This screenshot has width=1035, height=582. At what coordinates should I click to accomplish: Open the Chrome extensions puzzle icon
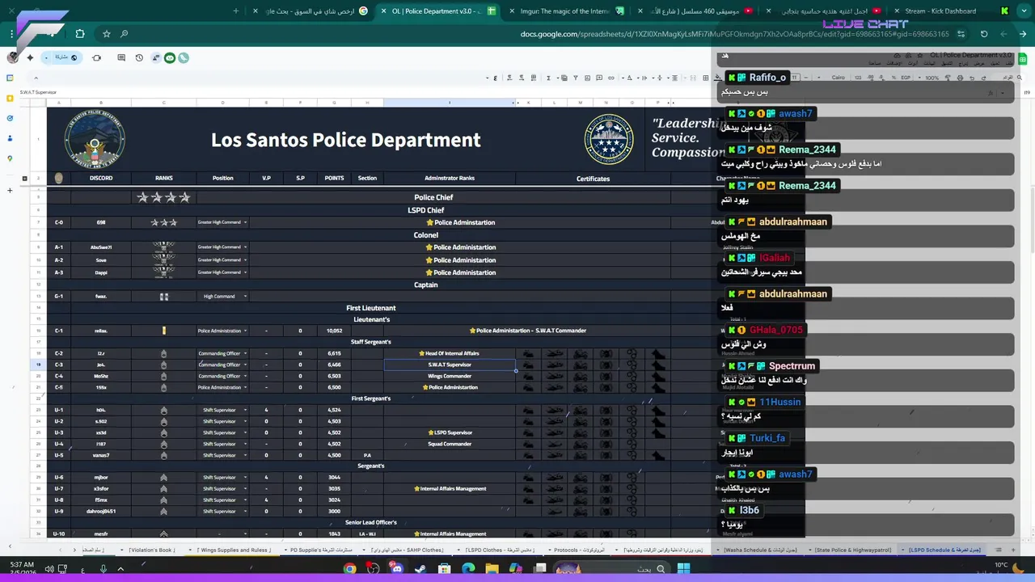click(79, 34)
